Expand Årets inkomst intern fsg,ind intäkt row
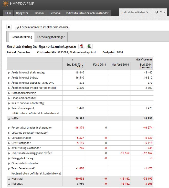This screenshot has height=188, width=169. point(9,88)
